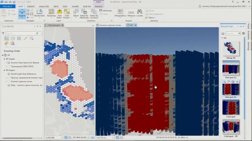252x141 pixels.
Task: Open Select By Location
Action: pyautogui.click(x=94, y=14)
